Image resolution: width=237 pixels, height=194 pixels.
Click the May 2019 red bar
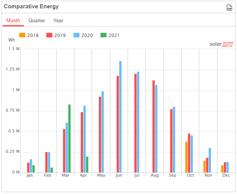100,134
